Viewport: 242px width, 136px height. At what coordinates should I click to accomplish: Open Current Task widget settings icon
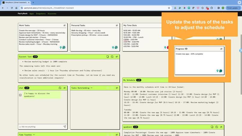coord(117,57)
